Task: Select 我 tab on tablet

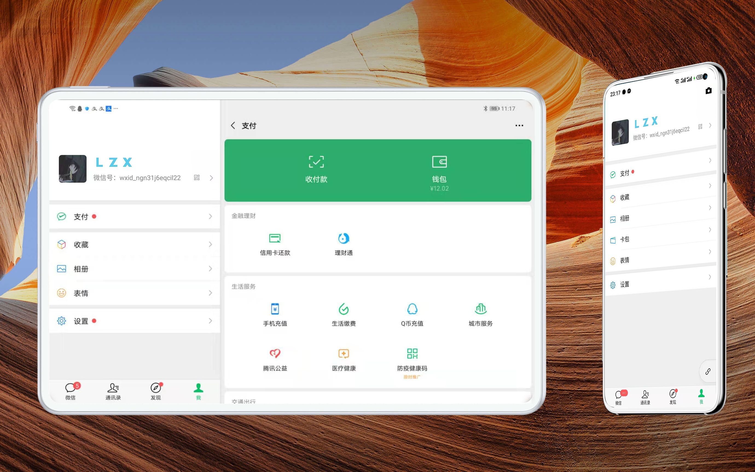Action: 198,391
